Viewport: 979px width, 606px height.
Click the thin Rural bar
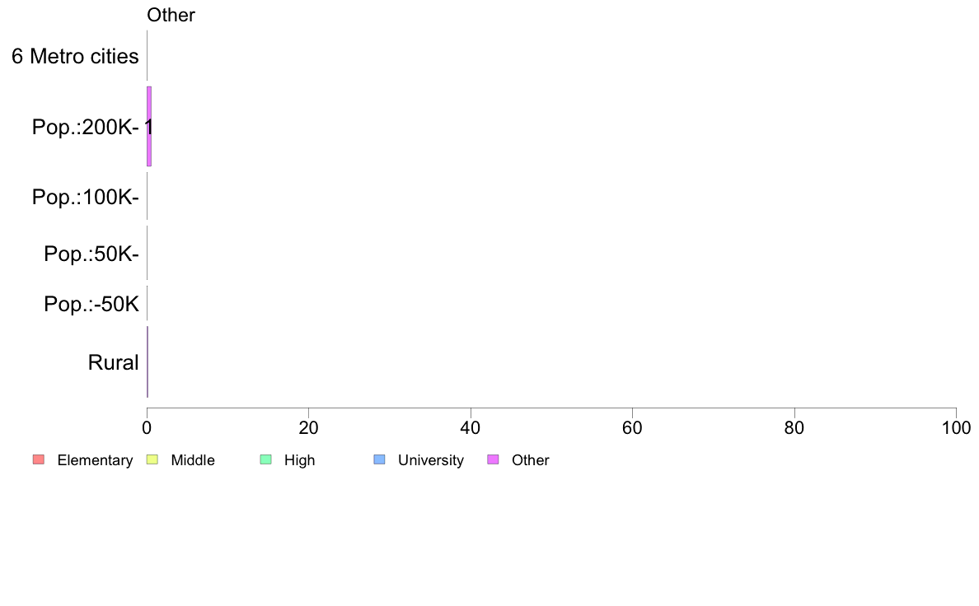148,361
